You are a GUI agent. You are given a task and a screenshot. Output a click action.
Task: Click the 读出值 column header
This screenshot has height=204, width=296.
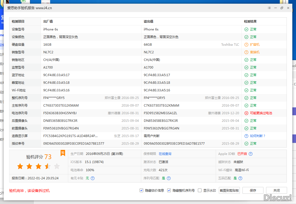pos(148,22)
